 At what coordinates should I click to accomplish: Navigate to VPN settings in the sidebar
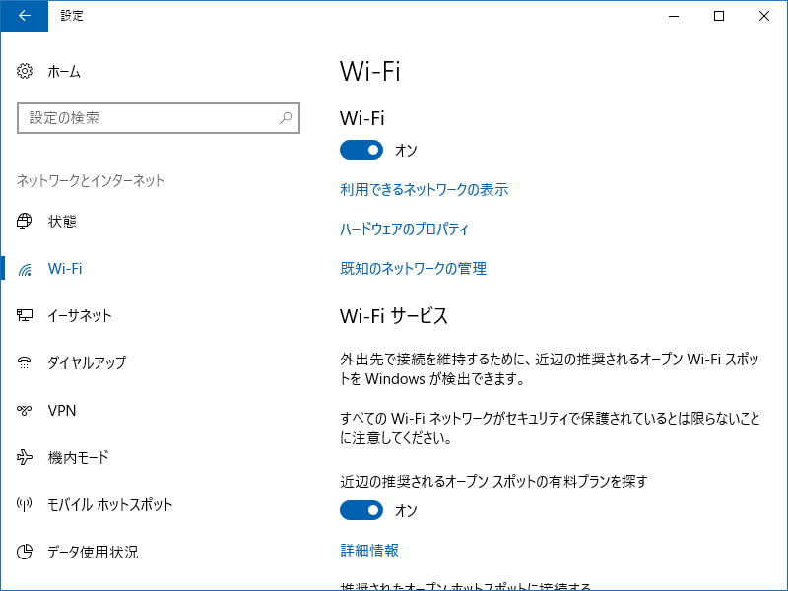coord(25,410)
